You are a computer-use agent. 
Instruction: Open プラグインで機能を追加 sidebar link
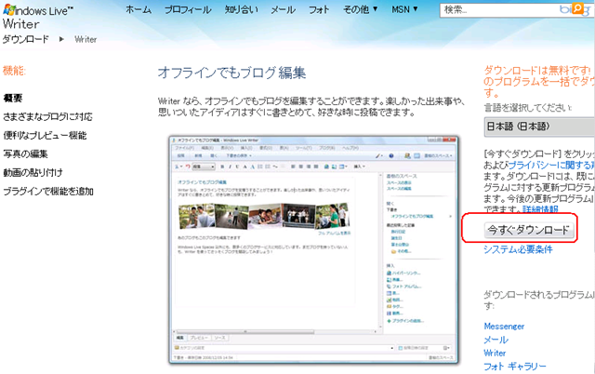coord(48,192)
